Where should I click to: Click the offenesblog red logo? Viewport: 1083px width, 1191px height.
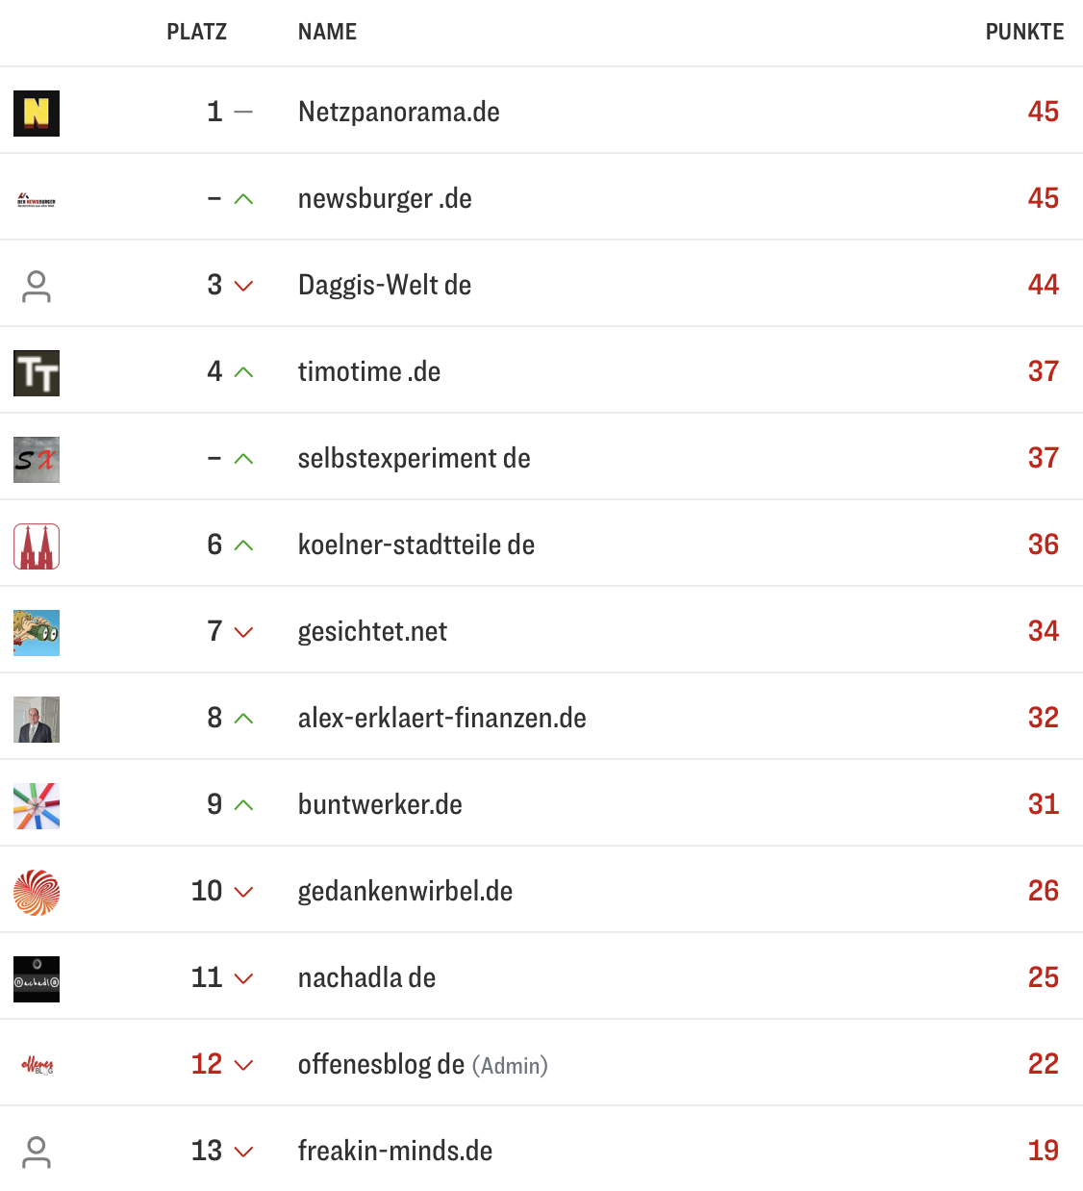point(37,1065)
